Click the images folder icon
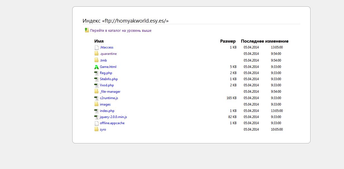Screen dimensions: 344x169 point(97,104)
